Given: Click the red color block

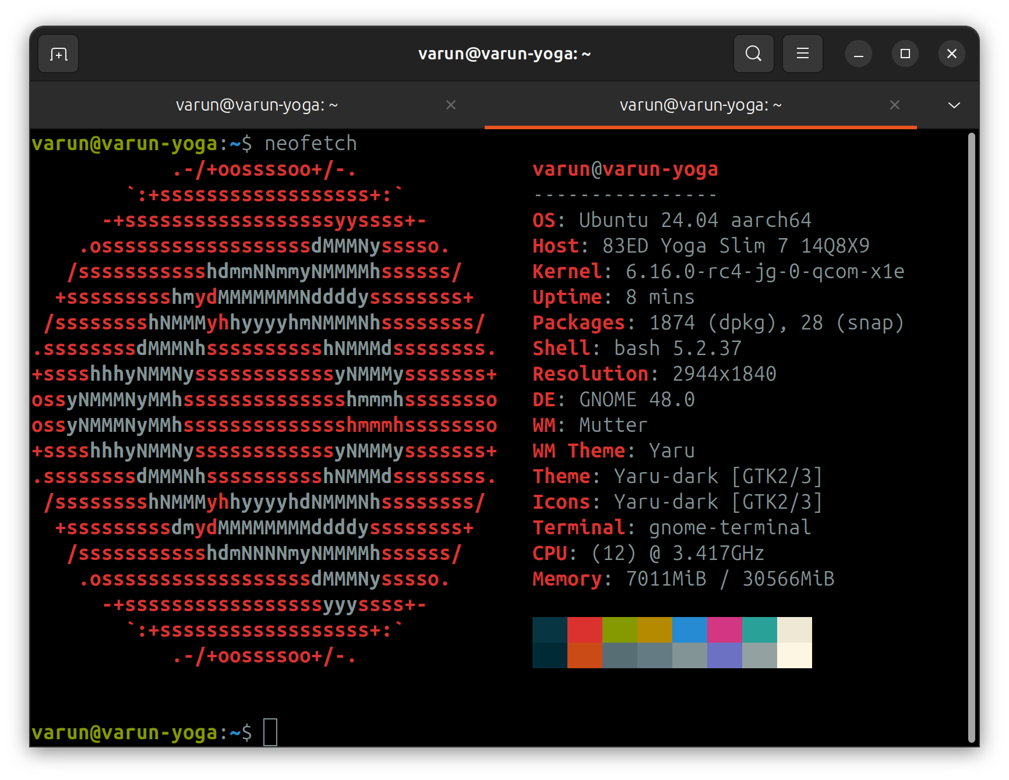Looking at the screenshot, I should [x=585, y=630].
